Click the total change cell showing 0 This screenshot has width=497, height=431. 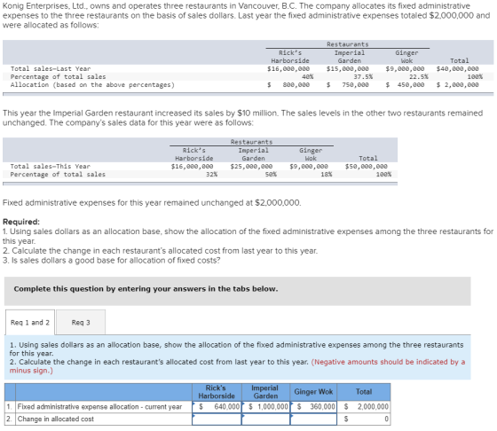(x=364, y=419)
